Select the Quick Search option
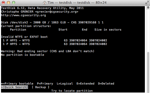The width and height of the screenshot is (150, 93). click(15, 87)
